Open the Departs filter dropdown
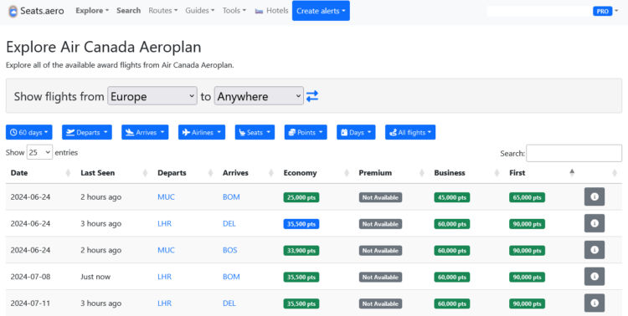This screenshot has height=316, width=628. pos(87,132)
